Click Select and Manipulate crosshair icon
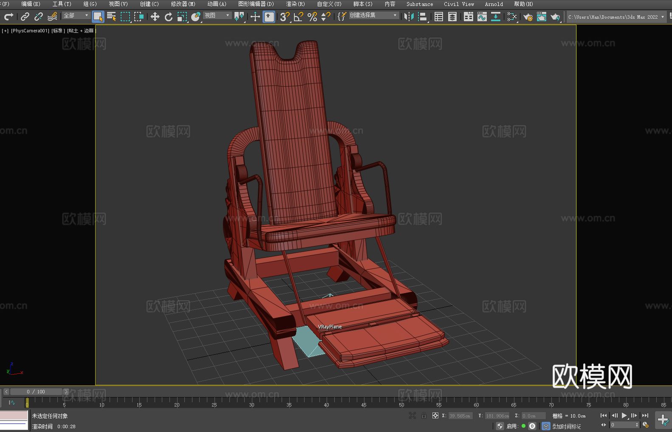 [x=255, y=17]
